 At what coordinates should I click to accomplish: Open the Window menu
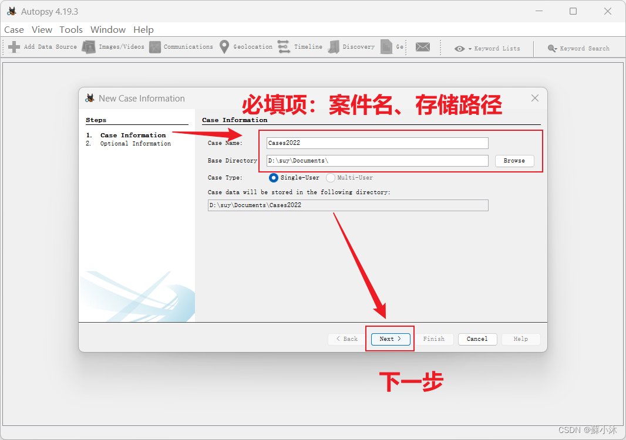[108, 30]
